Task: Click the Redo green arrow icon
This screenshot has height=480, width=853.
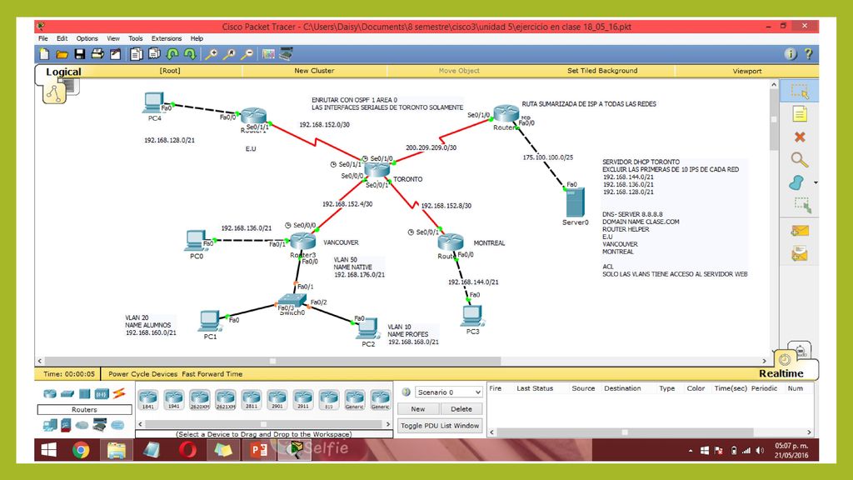Action: 190,54
